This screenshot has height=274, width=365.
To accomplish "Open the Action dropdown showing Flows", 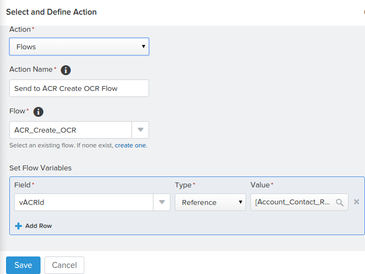I will pos(79,47).
